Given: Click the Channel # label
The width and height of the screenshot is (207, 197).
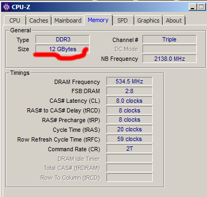Looking at the screenshot, I should pyautogui.click(x=125, y=40).
